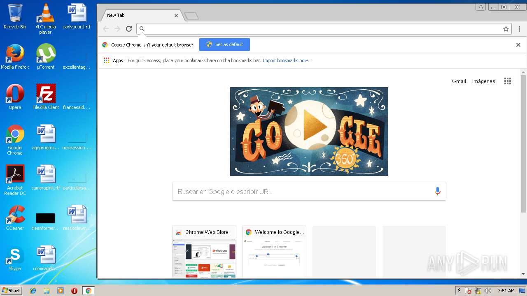
Task: Select the ageprogres... document icon
Action: point(46,137)
